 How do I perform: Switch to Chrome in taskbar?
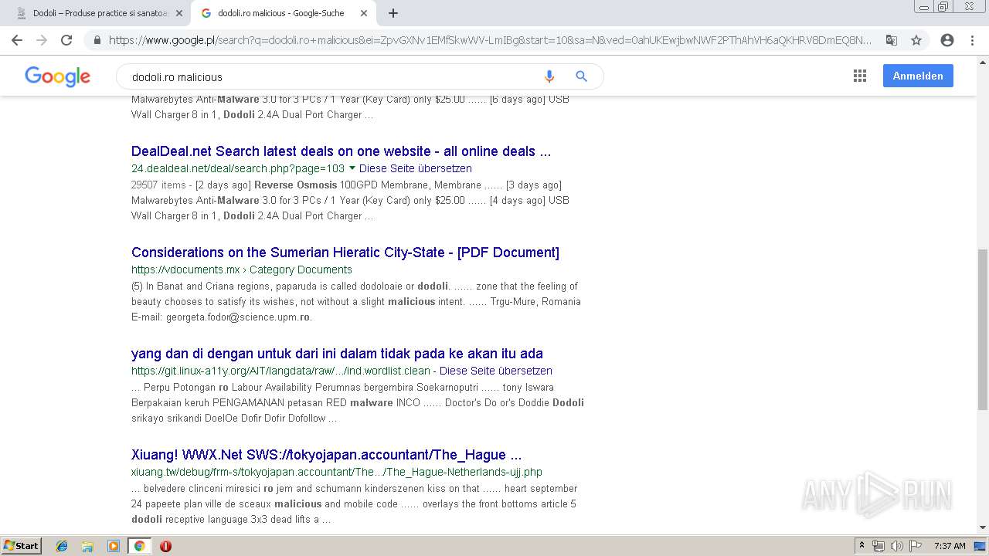(x=140, y=546)
